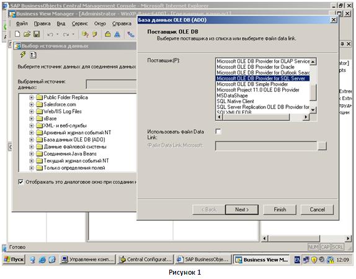356x279 pixels.
Task: Click the lightning bolt icon in data source dialog
Action: tap(23, 55)
